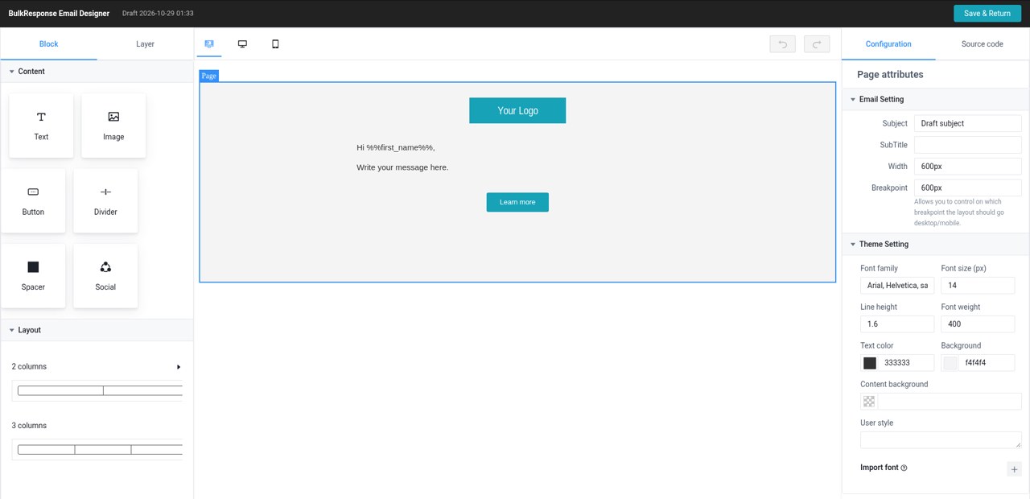The height and width of the screenshot is (499, 1030).
Task: Collapse the Layout section
Action: [x=97, y=330]
